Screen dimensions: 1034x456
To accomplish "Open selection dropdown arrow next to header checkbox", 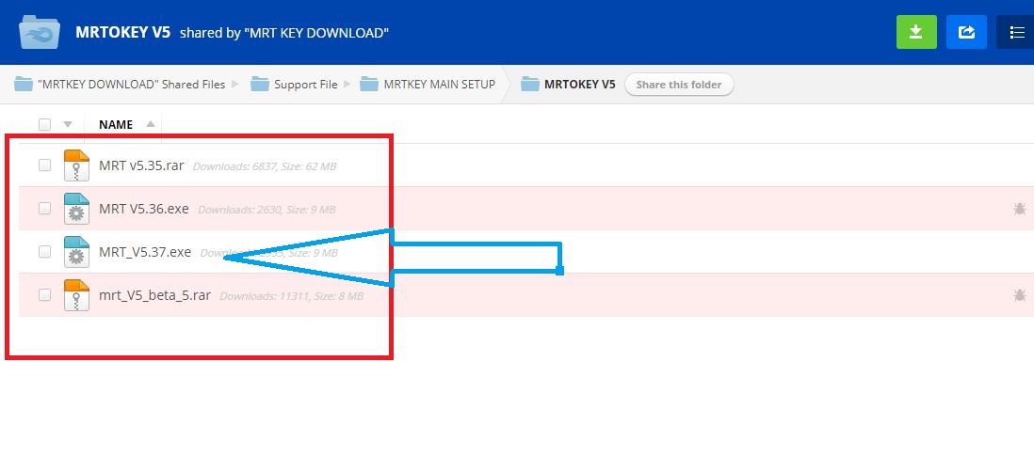I will point(67,124).
